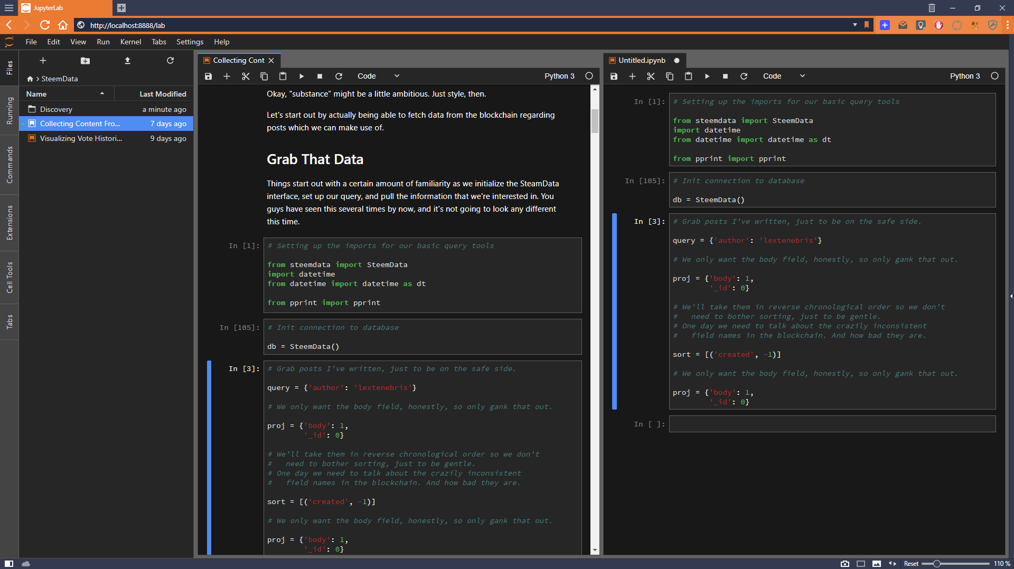Open the browser home page
This screenshot has width=1014, height=569.
click(63, 25)
